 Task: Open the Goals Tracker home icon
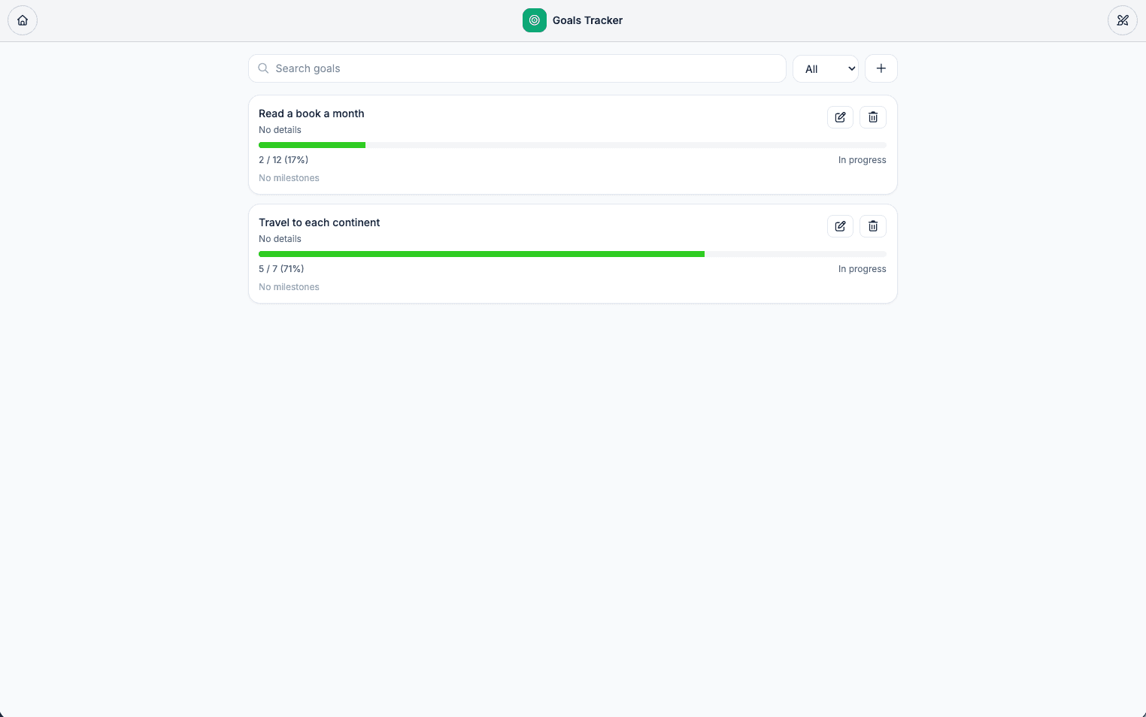[x=23, y=20]
